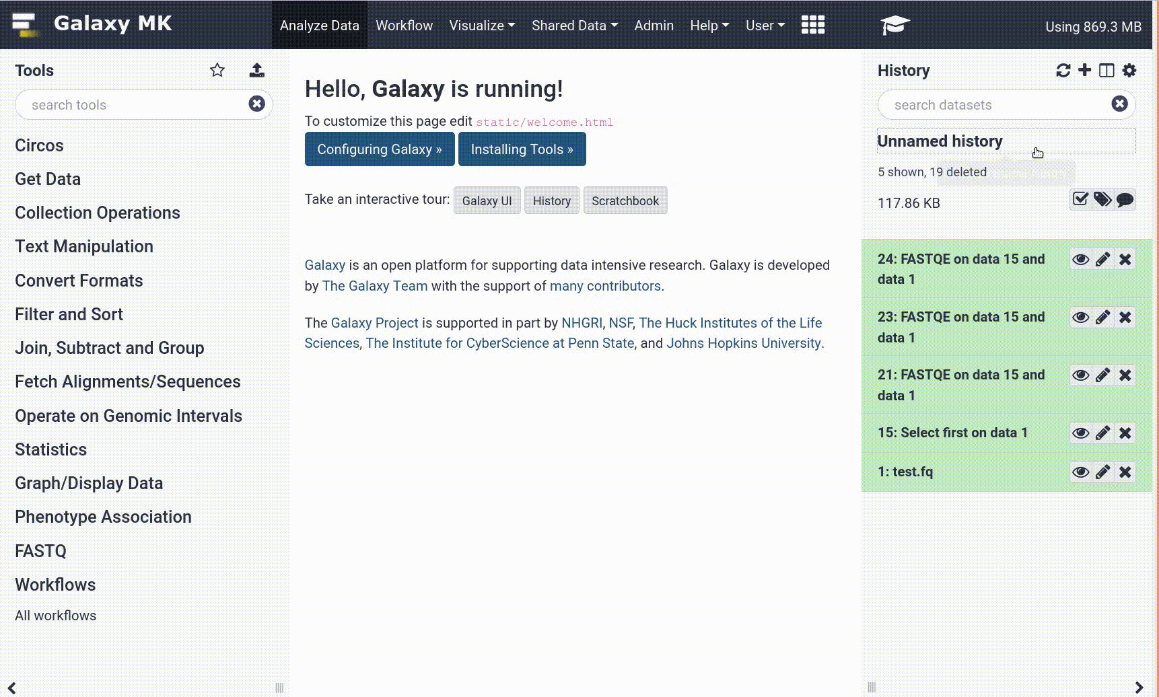Expand the Statistics tool section
The image size is (1159, 697).
[51, 449]
